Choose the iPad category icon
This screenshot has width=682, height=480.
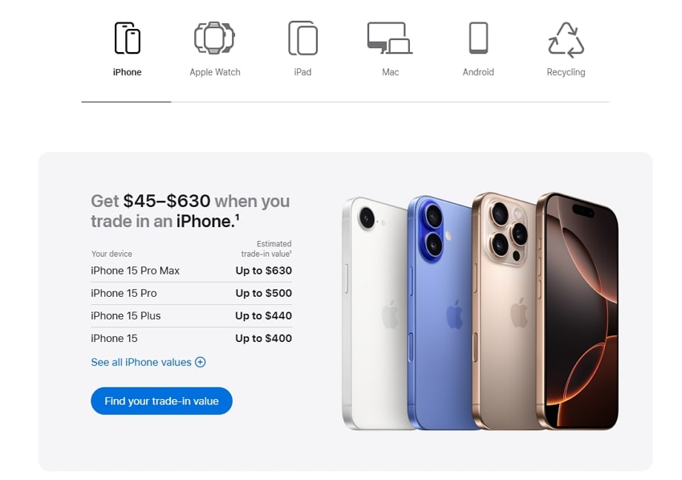[302, 38]
